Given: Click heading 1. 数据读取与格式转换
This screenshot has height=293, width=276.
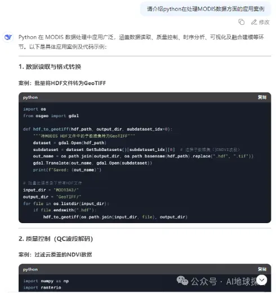Looking at the screenshot, I should [50, 66].
